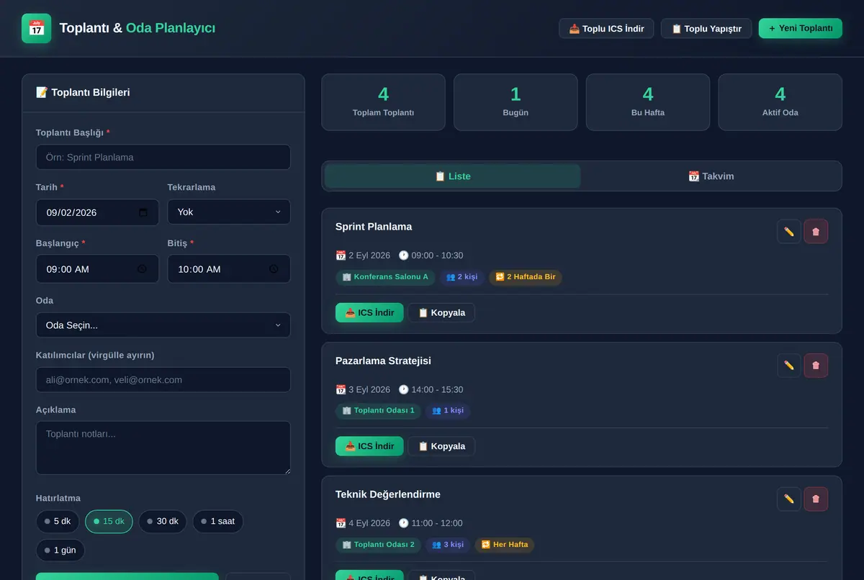Select the 5 dk reminder option
The width and height of the screenshot is (864, 580).
click(x=58, y=522)
